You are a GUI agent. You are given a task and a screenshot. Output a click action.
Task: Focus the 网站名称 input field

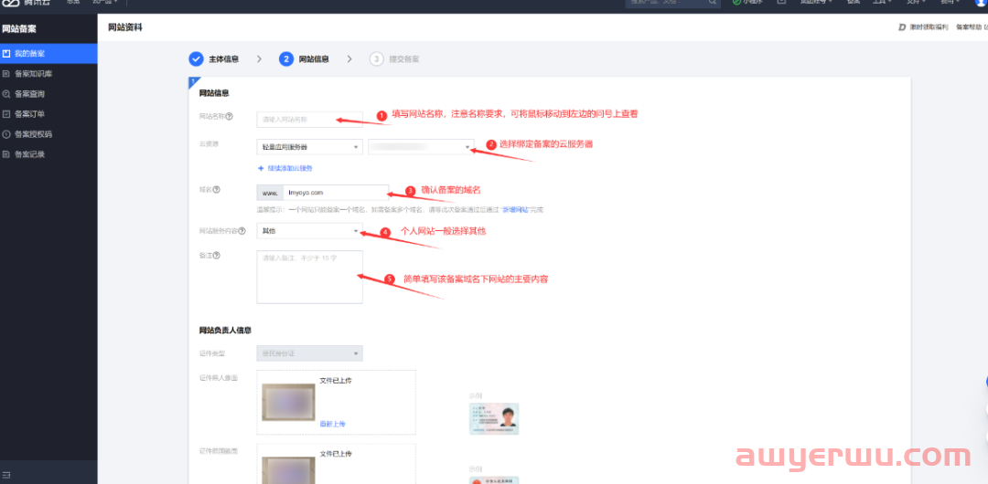click(309, 119)
